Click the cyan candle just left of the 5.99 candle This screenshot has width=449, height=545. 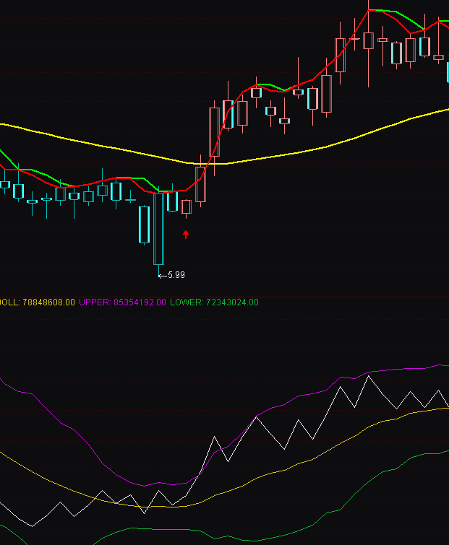pos(145,225)
